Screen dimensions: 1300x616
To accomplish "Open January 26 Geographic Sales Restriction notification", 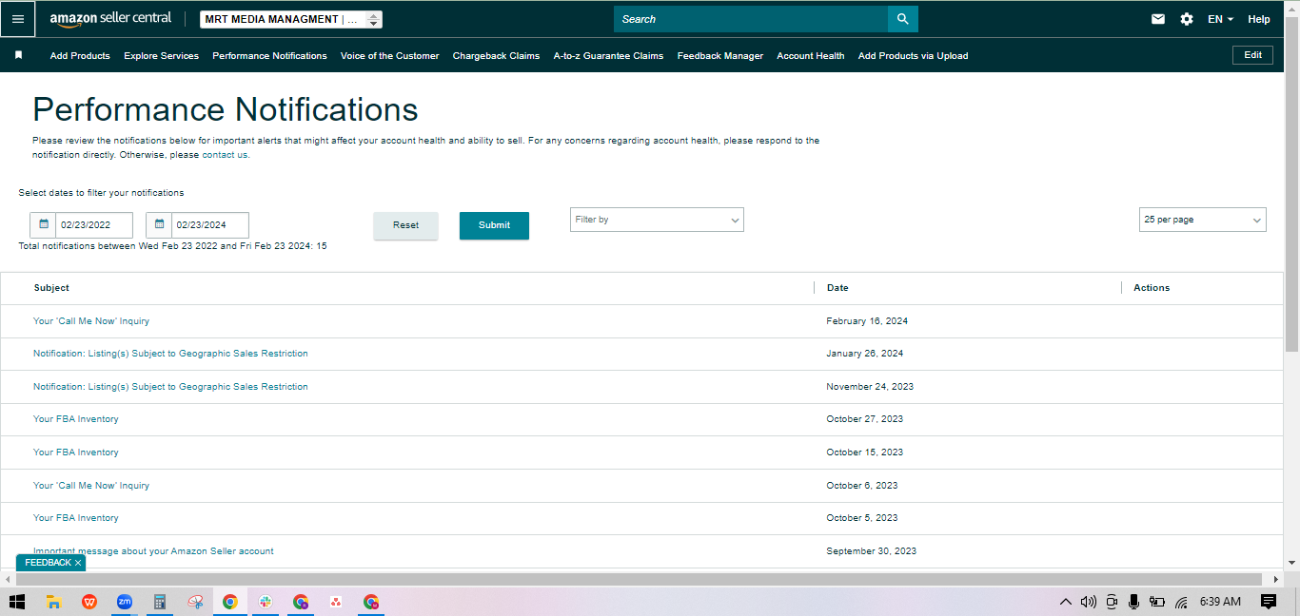I will pyautogui.click(x=170, y=354).
